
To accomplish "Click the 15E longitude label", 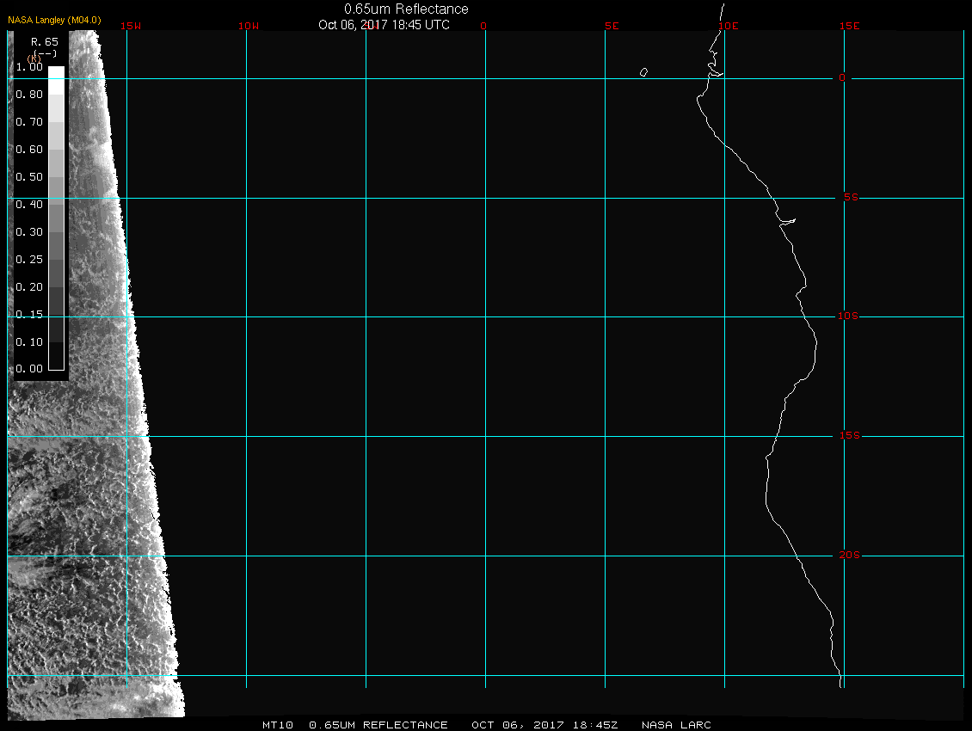I will pos(850,26).
